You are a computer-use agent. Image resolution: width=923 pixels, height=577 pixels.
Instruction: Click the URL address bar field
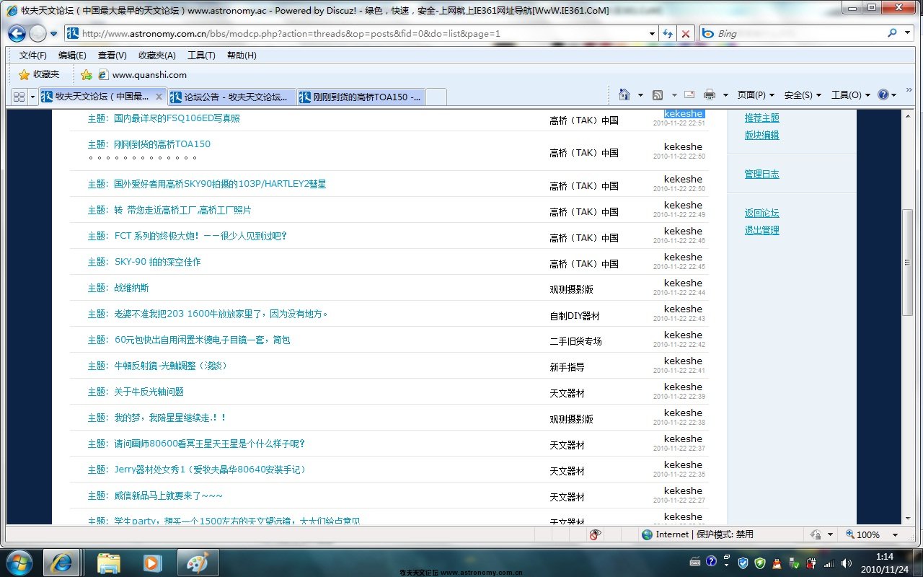[x=361, y=34]
